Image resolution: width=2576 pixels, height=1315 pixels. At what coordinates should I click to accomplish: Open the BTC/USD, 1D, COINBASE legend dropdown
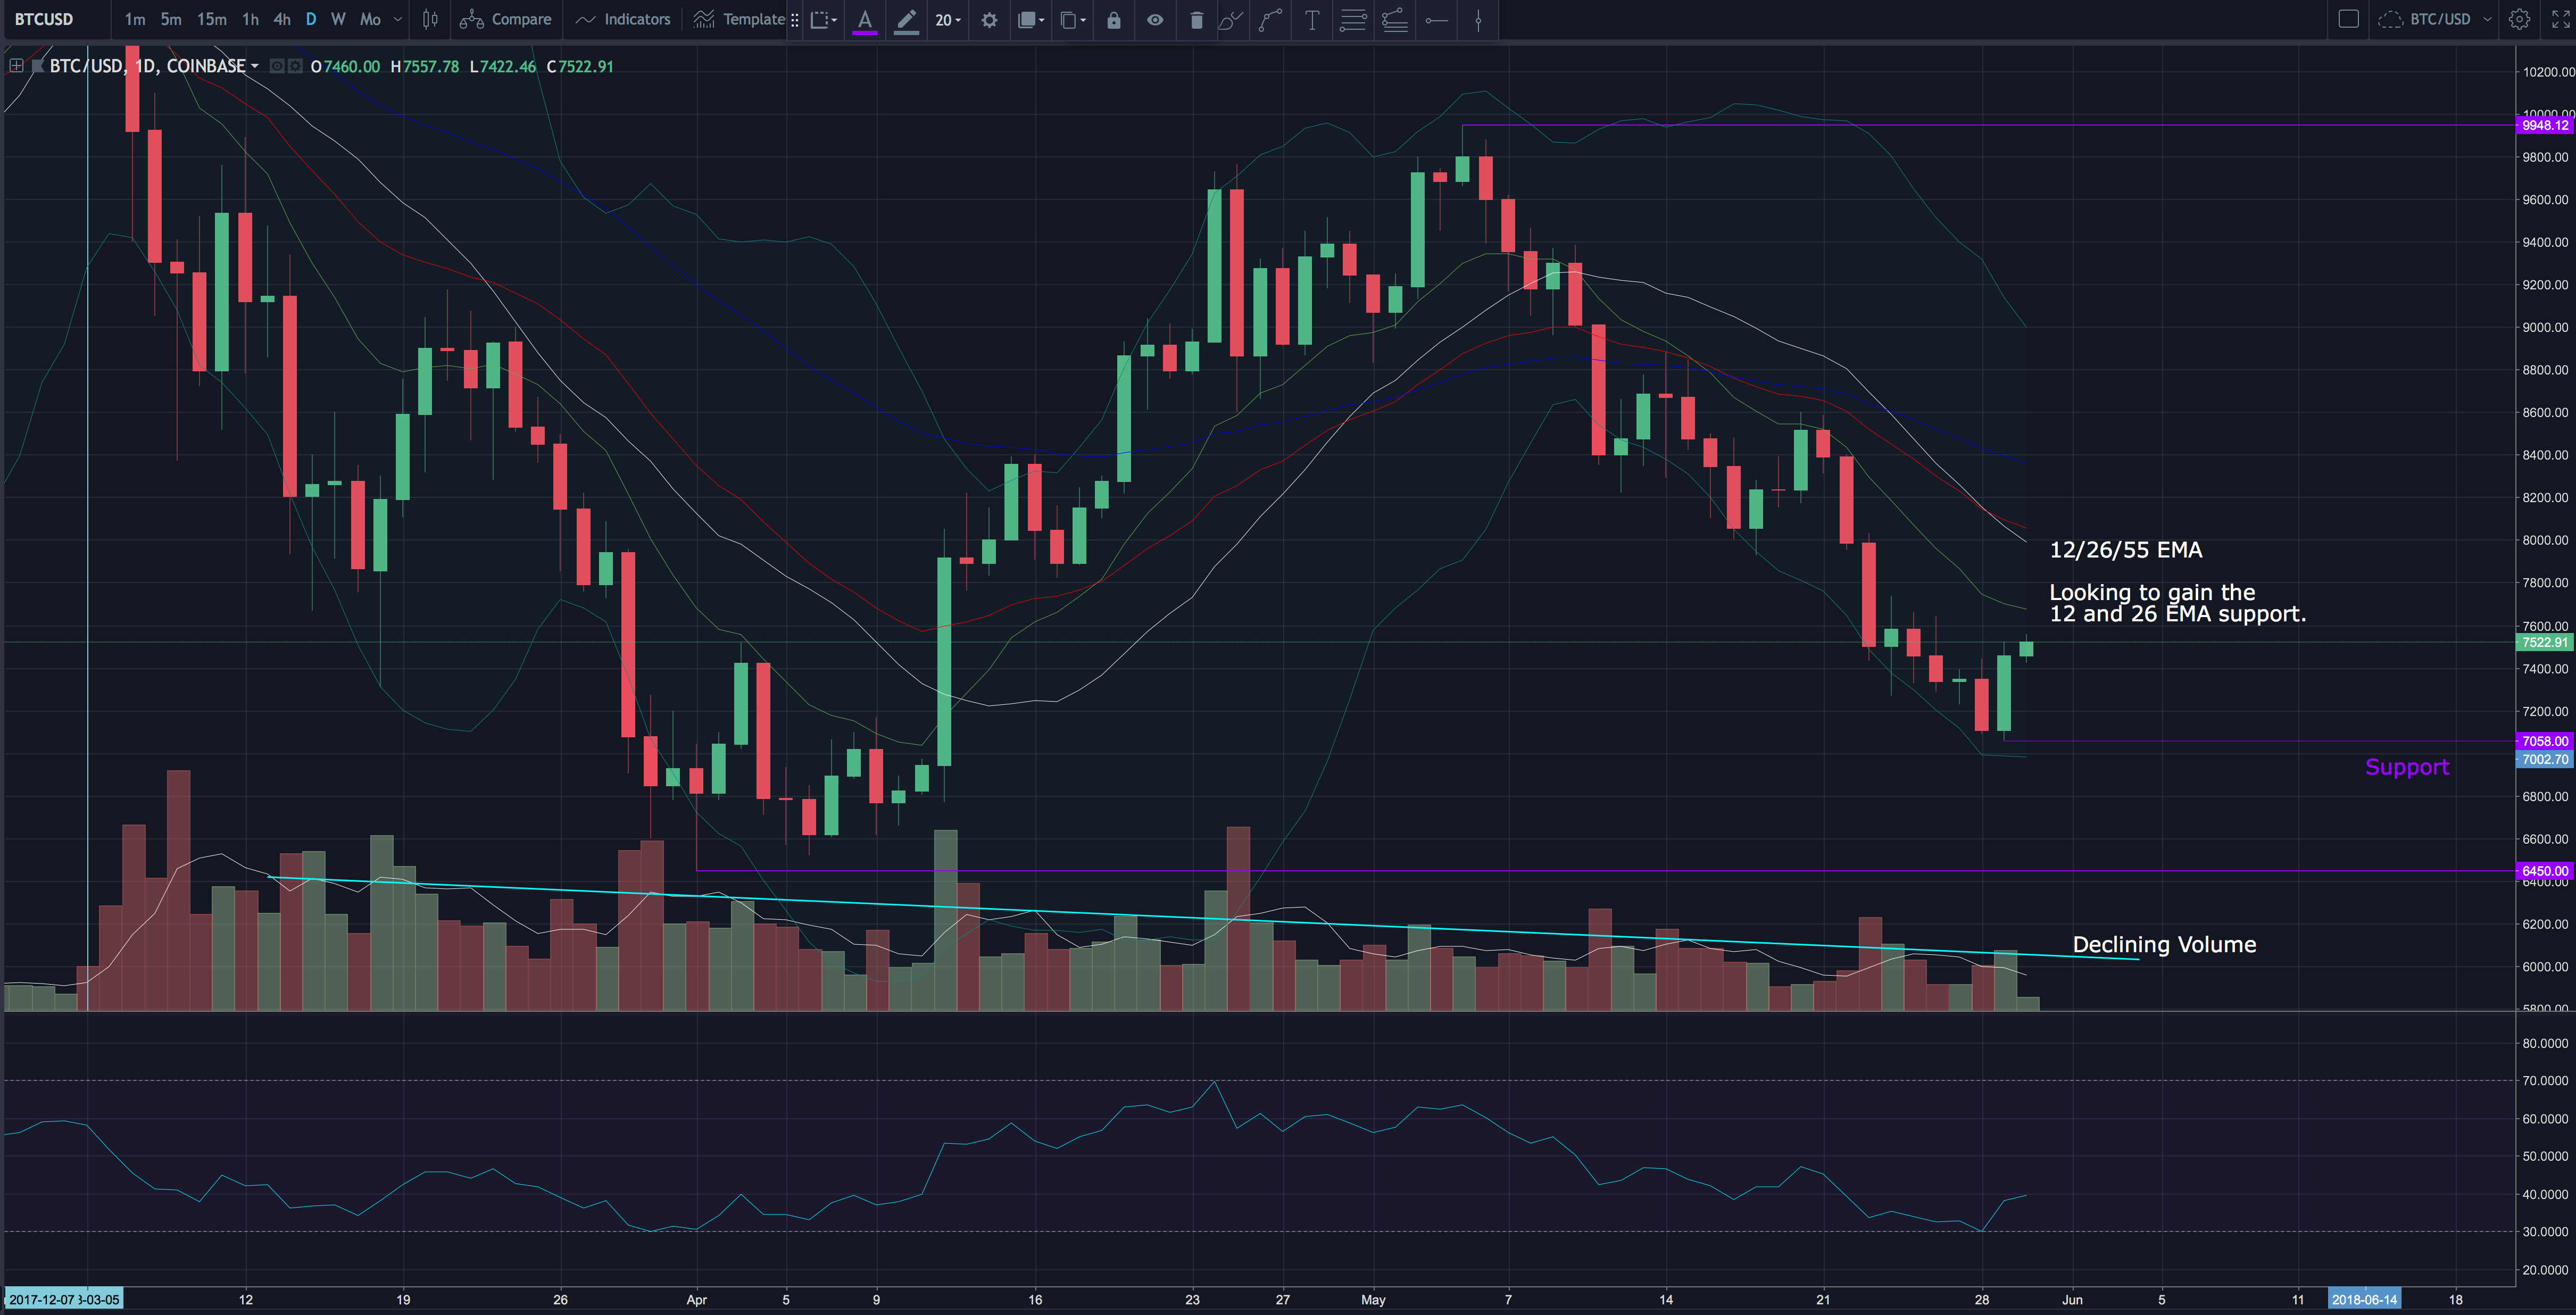click(x=254, y=66)
